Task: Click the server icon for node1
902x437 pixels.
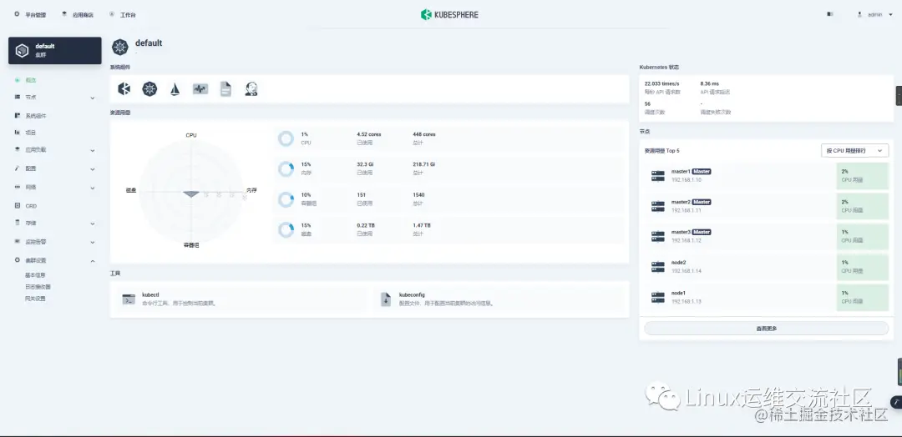Action: tap(657, 298)
